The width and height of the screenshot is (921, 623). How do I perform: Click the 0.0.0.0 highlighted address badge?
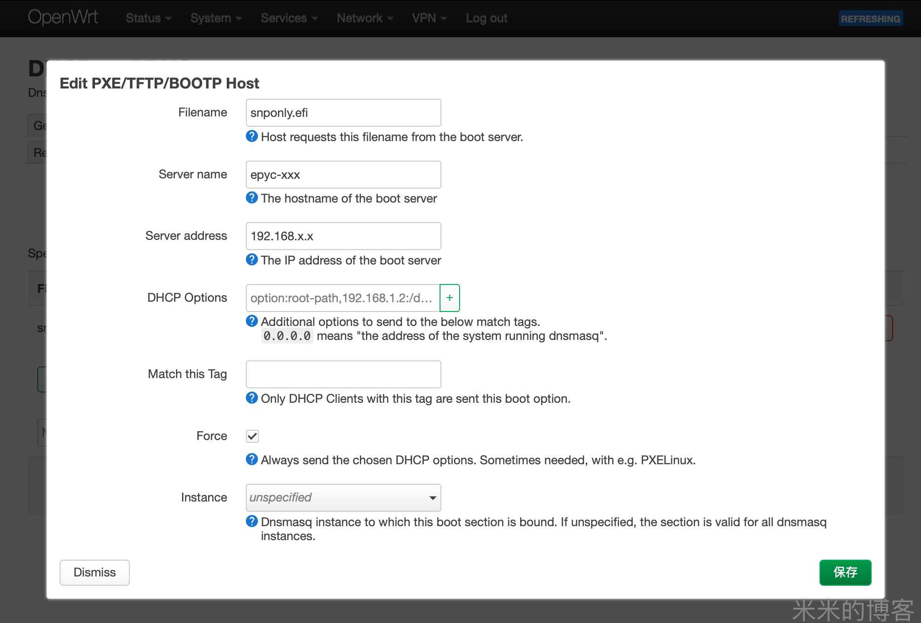287,336
